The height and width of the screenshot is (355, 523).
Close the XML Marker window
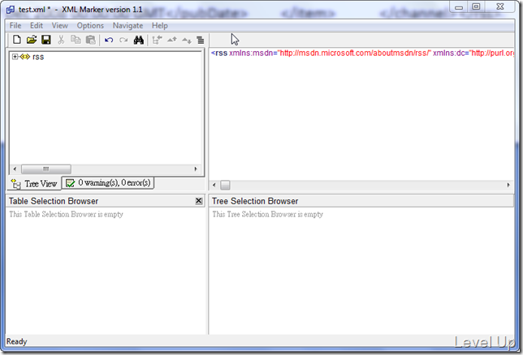coord(500,6)
